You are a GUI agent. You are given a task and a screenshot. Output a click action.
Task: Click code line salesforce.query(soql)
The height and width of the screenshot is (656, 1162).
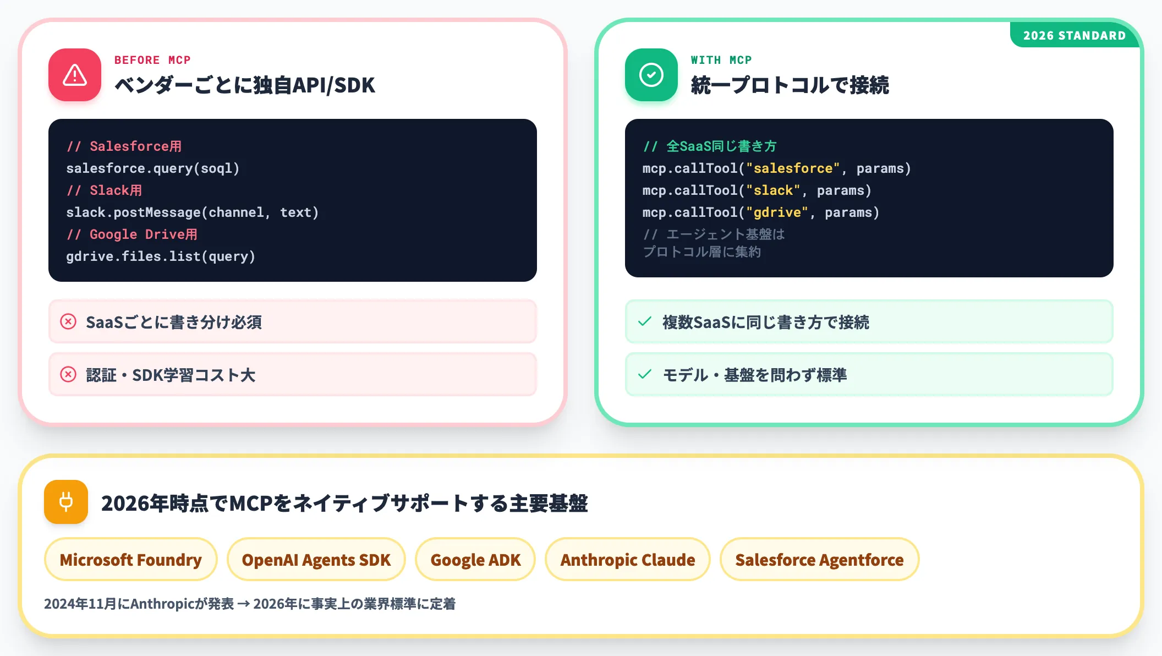(x=153, y=168)
